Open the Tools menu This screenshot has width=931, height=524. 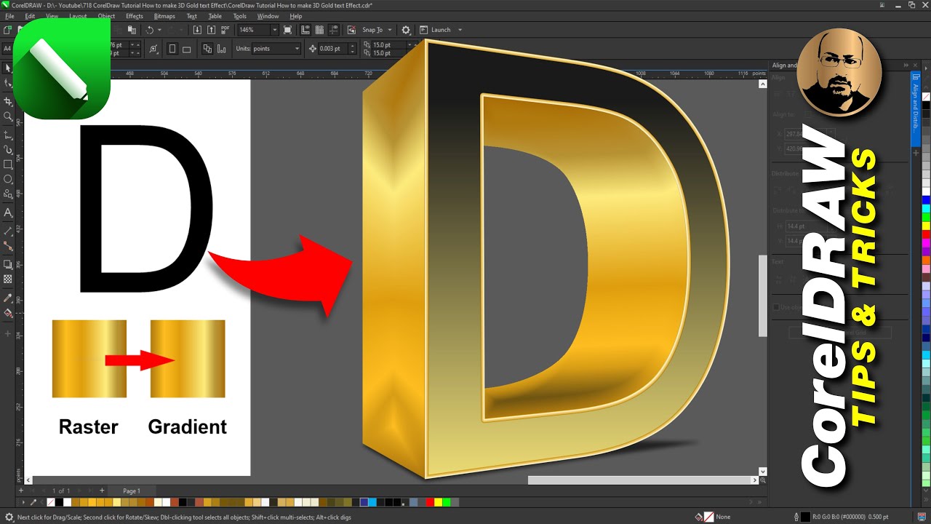[239, 16]
